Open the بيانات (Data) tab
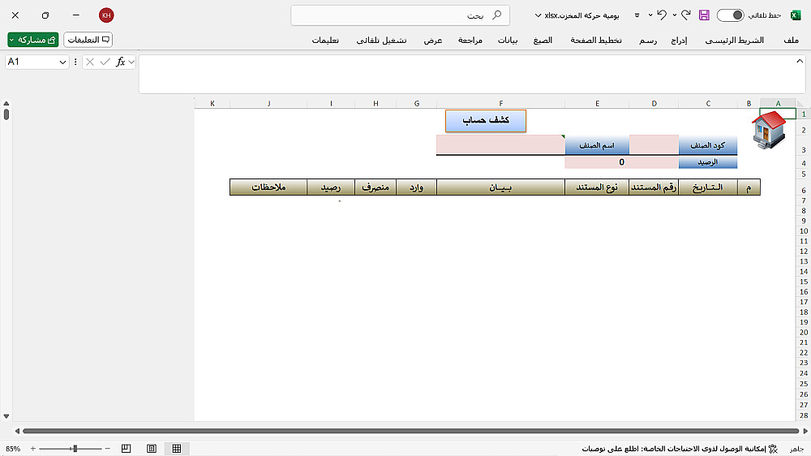Screen dimensions: 811x456 (x=508, y=40)
